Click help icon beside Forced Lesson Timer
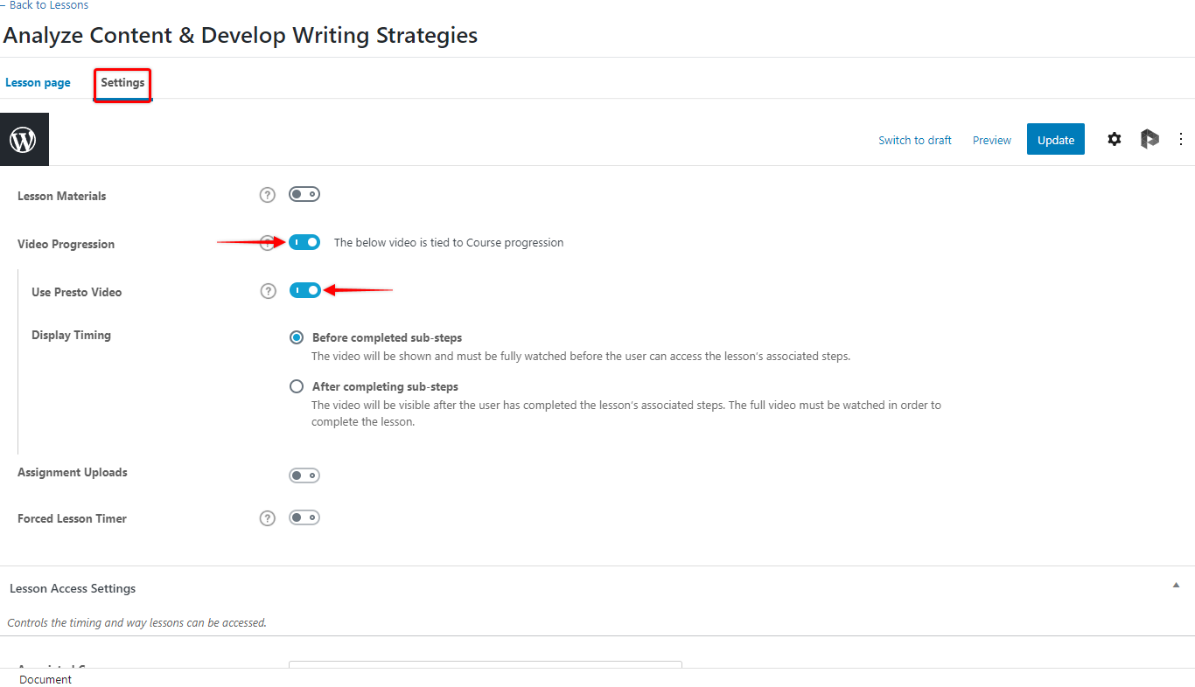 pos(268,518)
